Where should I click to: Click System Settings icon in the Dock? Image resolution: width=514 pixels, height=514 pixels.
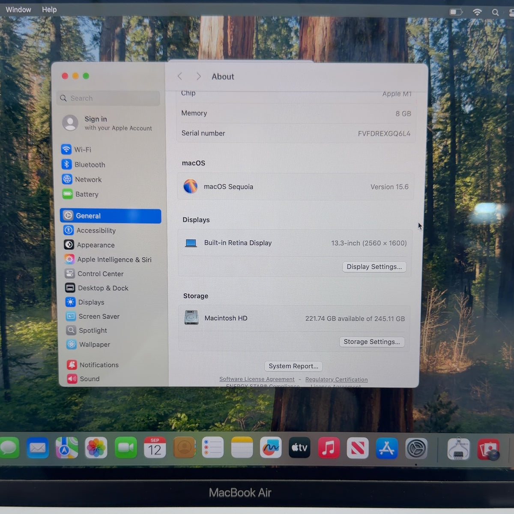[416, 449]
